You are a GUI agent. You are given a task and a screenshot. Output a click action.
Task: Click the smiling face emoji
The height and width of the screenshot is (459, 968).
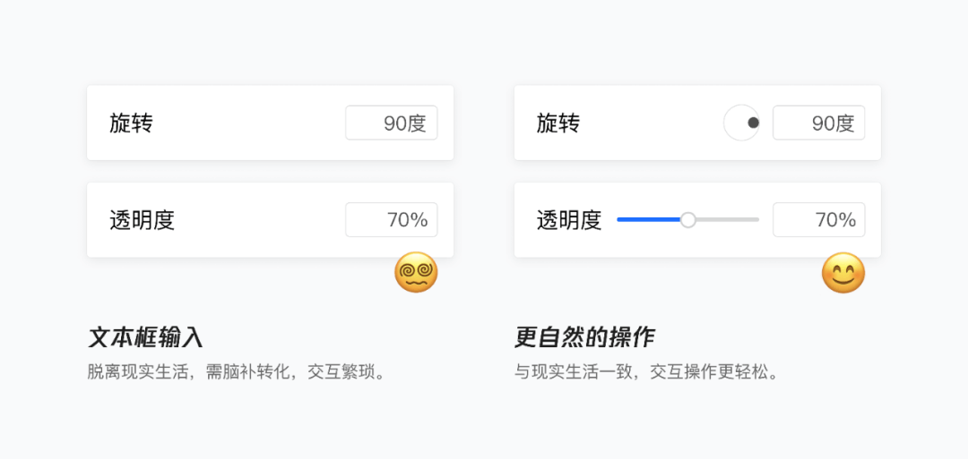(x=843, y=272)
